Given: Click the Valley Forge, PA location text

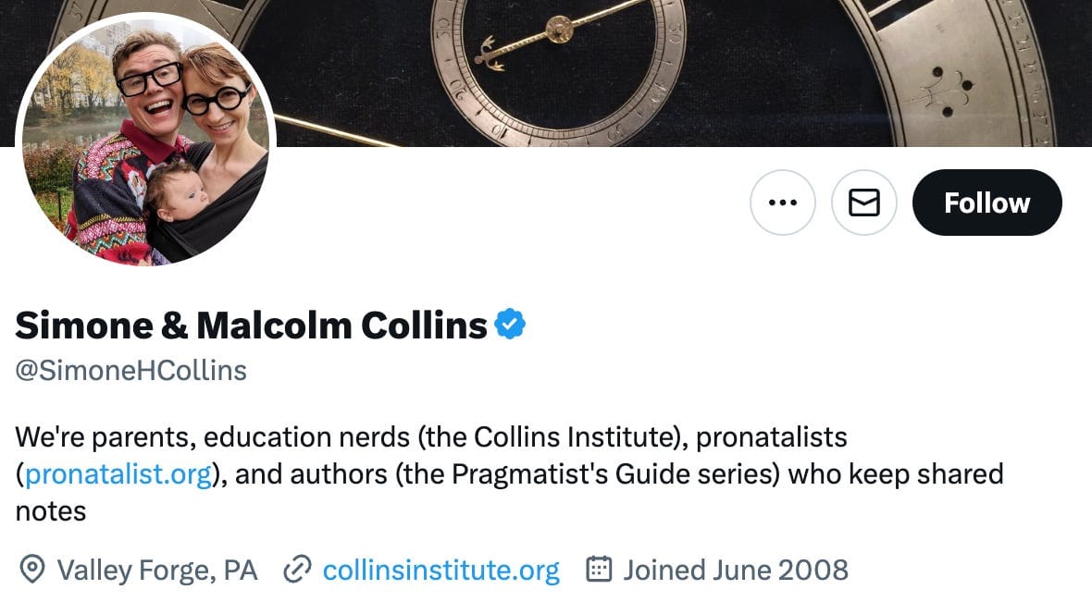Looking at the screenshot, I should pos(157,570).
